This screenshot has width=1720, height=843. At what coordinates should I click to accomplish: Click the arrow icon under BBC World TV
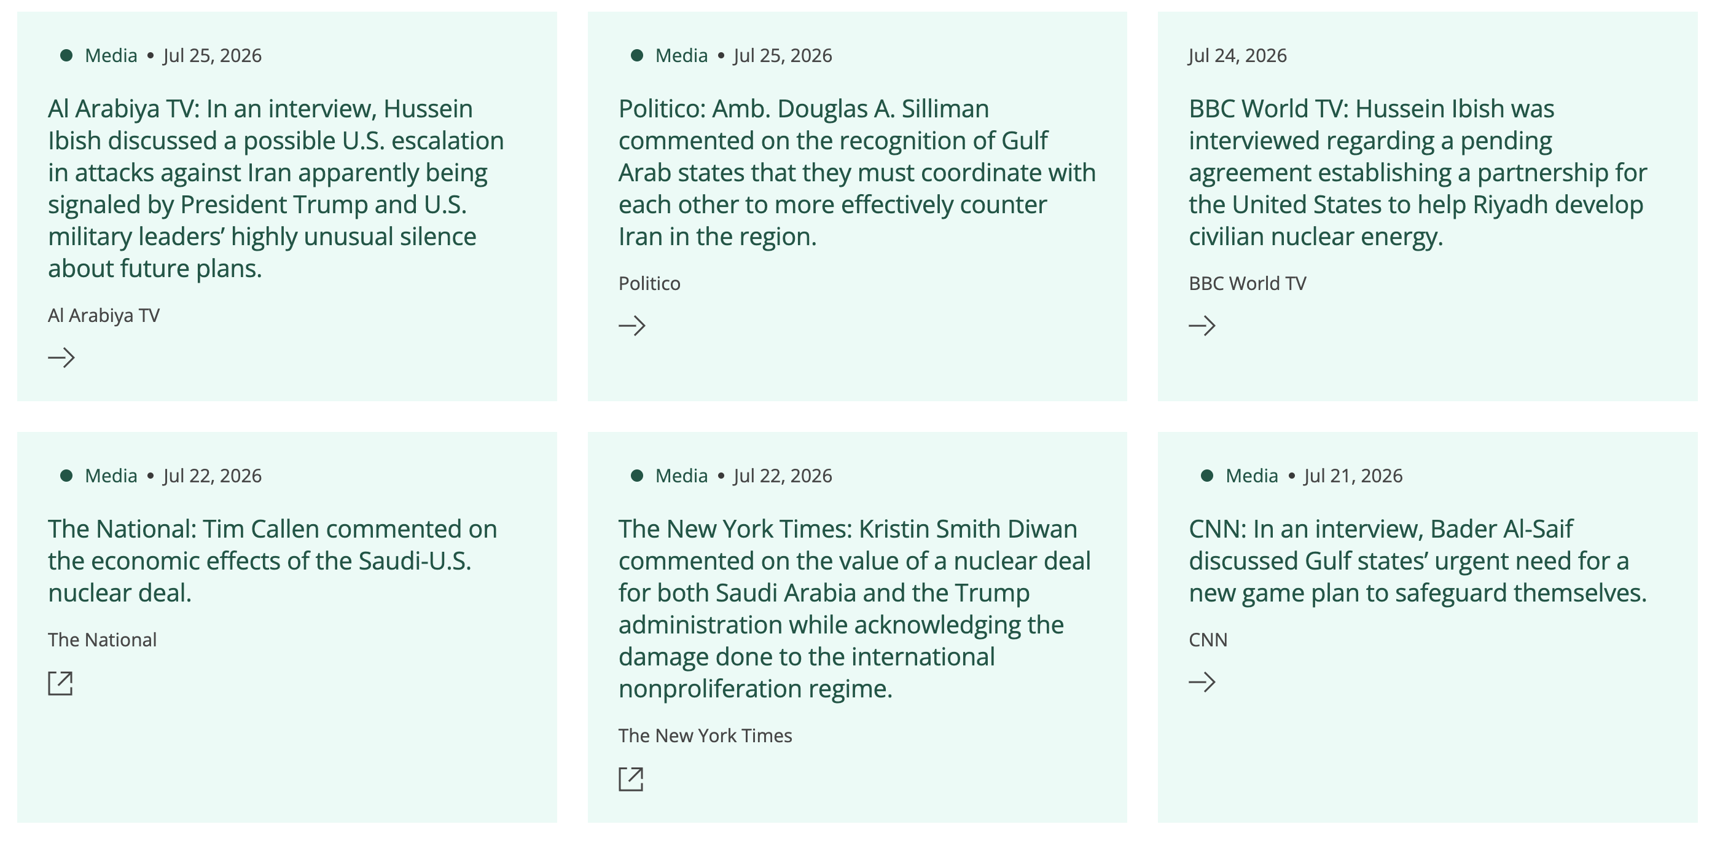click(1202, 325)
